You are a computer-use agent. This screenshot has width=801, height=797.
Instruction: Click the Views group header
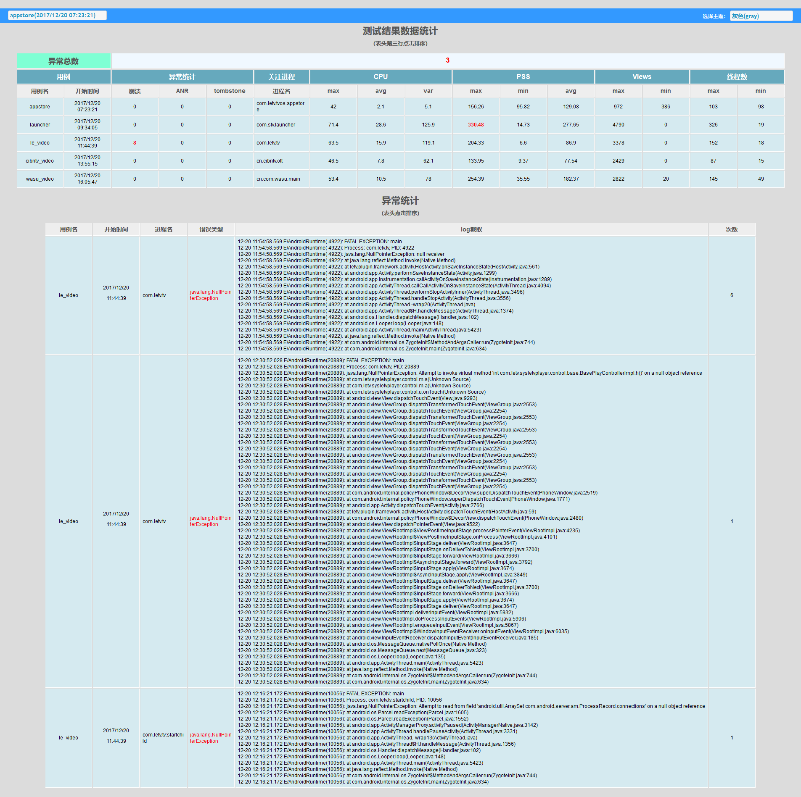(x=642, y=77)
